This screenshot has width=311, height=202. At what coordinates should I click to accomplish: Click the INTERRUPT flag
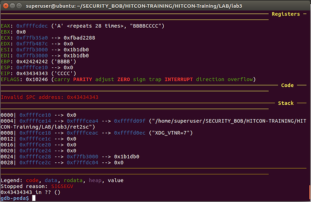179,79
